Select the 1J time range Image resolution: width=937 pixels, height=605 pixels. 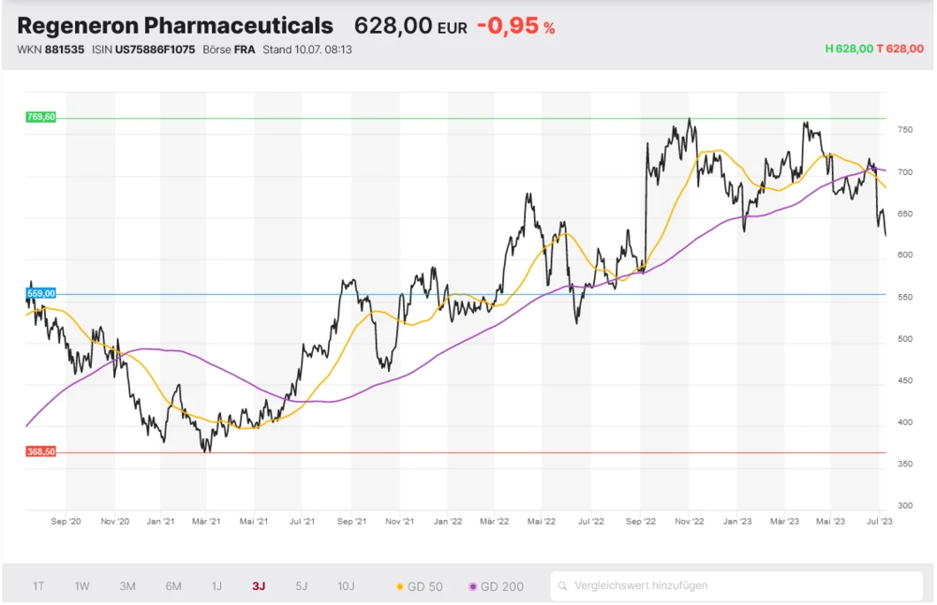click(216, 586)
